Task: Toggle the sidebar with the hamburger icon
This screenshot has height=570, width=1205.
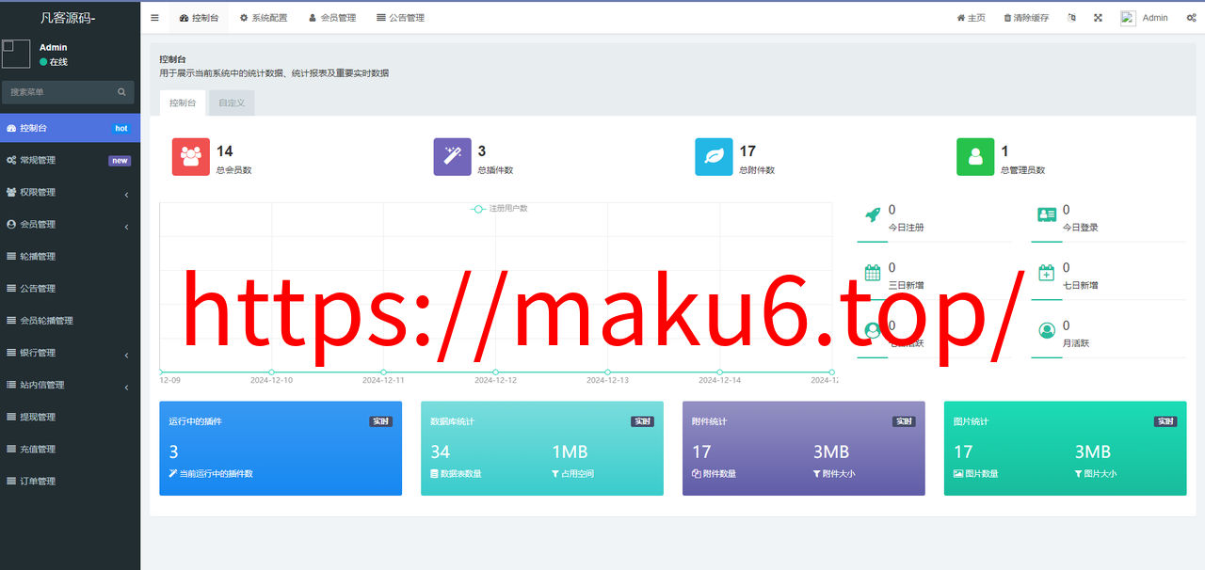Action: tap(154, 18)
